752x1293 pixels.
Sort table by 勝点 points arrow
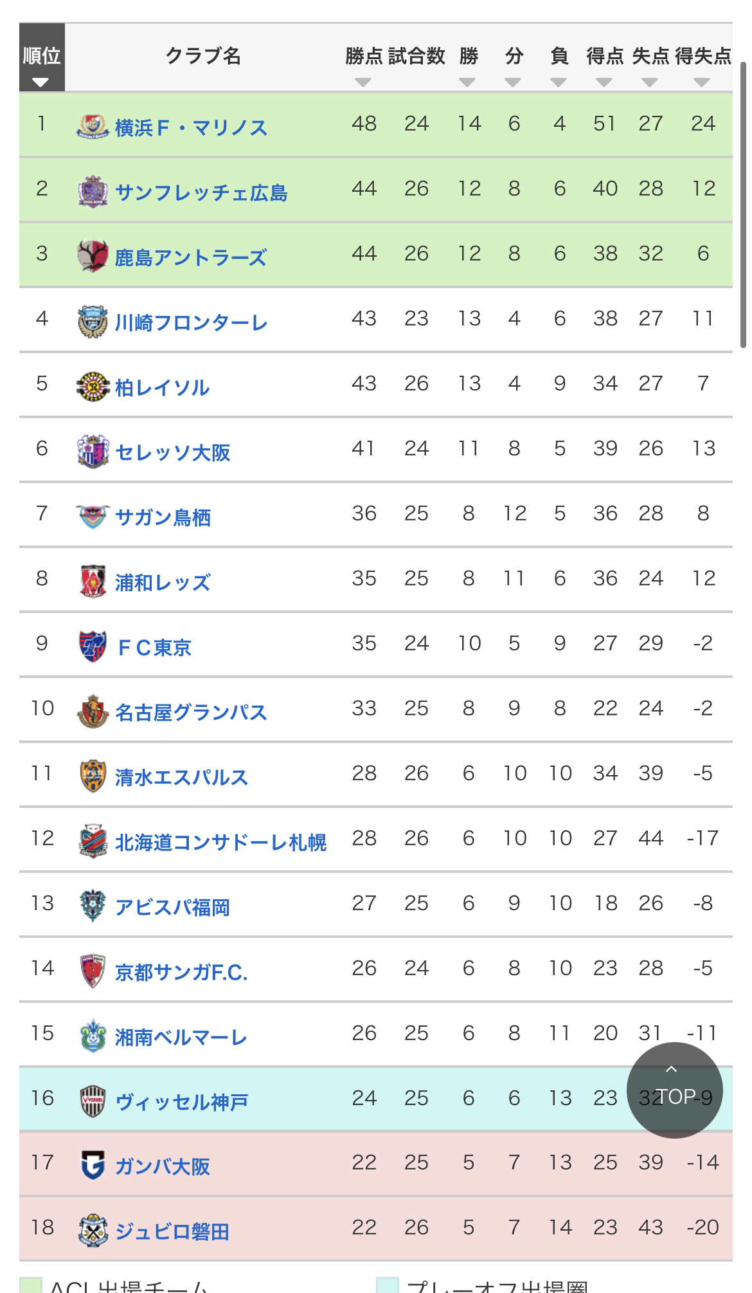pos(363,82)
